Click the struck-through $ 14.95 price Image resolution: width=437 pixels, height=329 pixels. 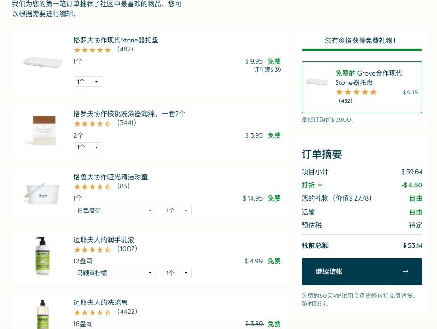(253, 198)
